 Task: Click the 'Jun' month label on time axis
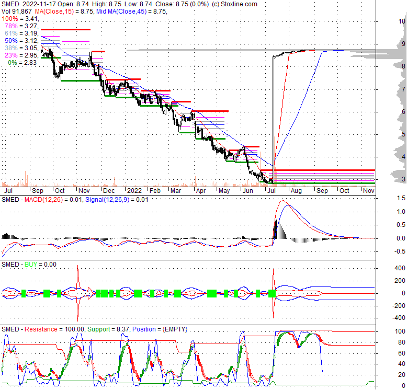tap(247, 191)
